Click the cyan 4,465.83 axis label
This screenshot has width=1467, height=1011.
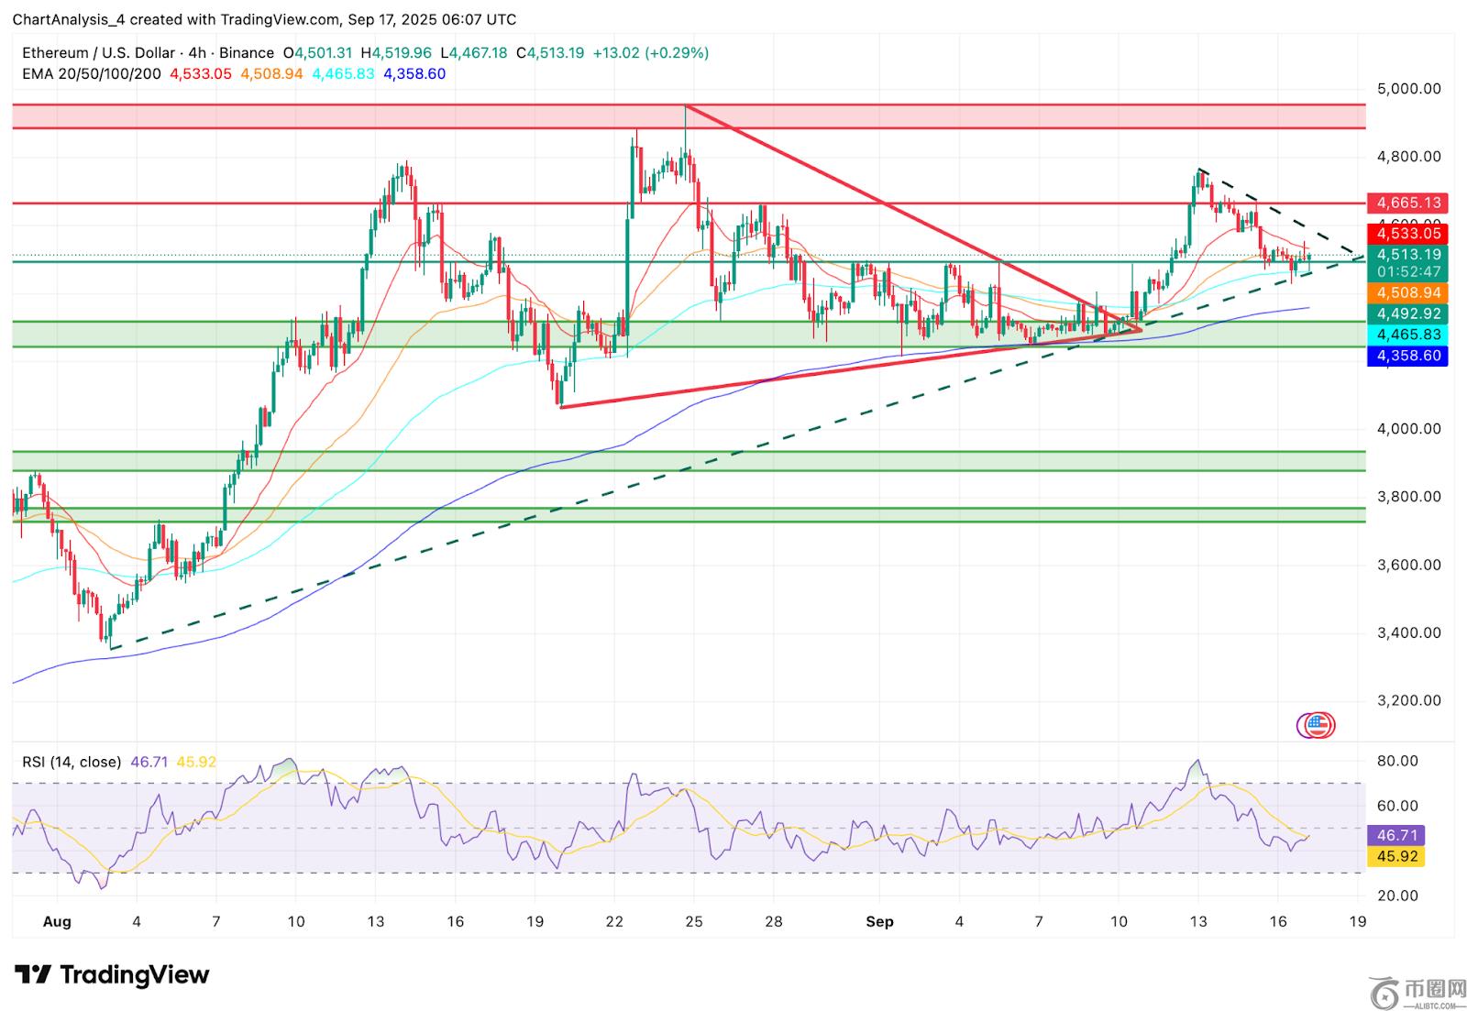(x=1407, y=335)
